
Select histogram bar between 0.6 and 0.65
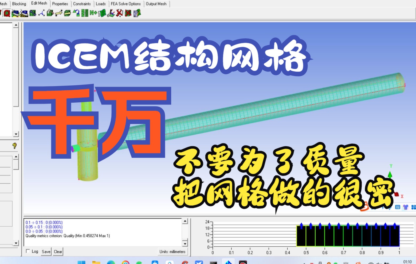[329, 236]
